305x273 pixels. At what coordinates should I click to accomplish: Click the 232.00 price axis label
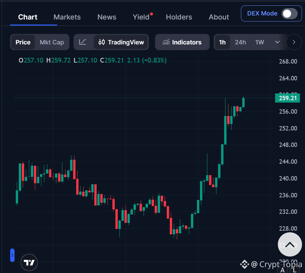(x=288, y=212)
